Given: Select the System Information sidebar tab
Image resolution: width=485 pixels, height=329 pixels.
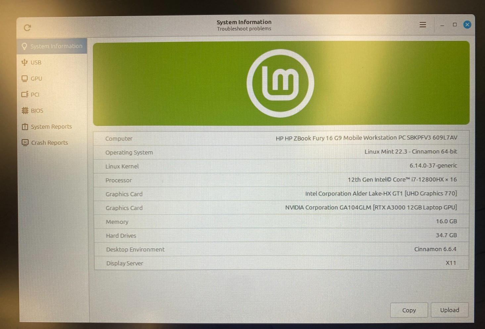Looking at the screenshot, I should click(52, 46).
